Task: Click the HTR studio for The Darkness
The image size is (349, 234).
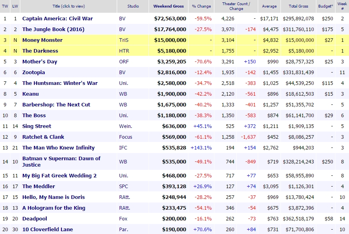Action: tap(124, 51)
